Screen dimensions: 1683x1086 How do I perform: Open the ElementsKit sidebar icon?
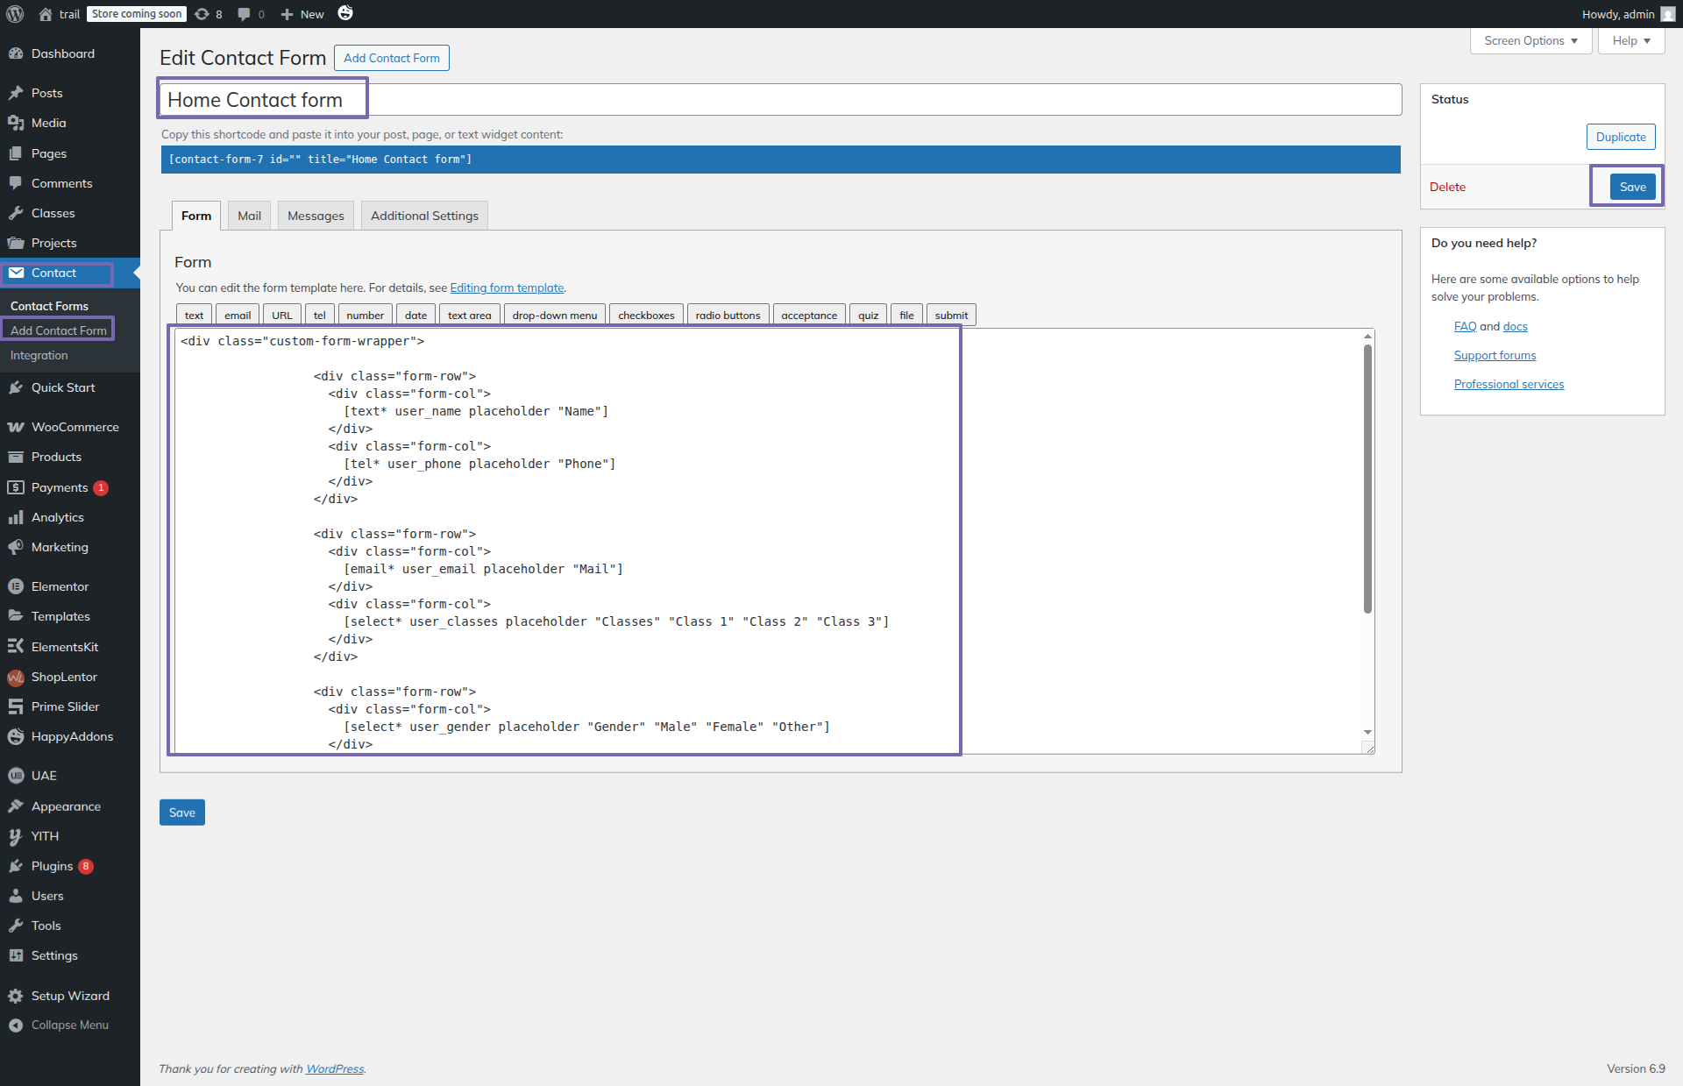click(16, 647)
